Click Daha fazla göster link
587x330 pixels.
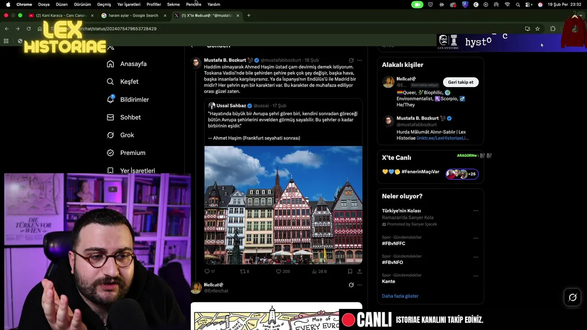[400, 296]
